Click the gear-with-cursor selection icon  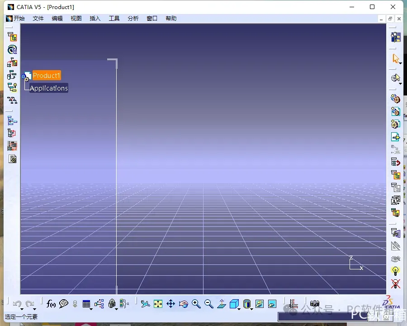coord(395,78)
